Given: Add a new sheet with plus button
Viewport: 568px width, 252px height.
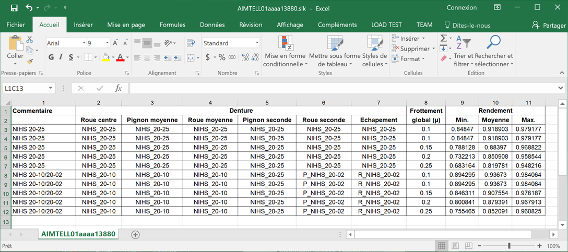Looking at the screenshot, I should (x=136, y=235).
